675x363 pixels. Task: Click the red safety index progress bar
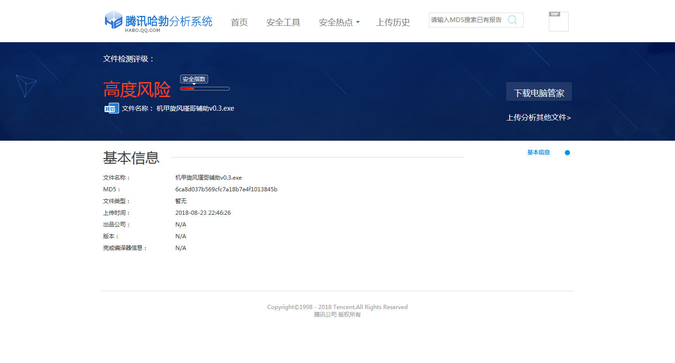205,89
